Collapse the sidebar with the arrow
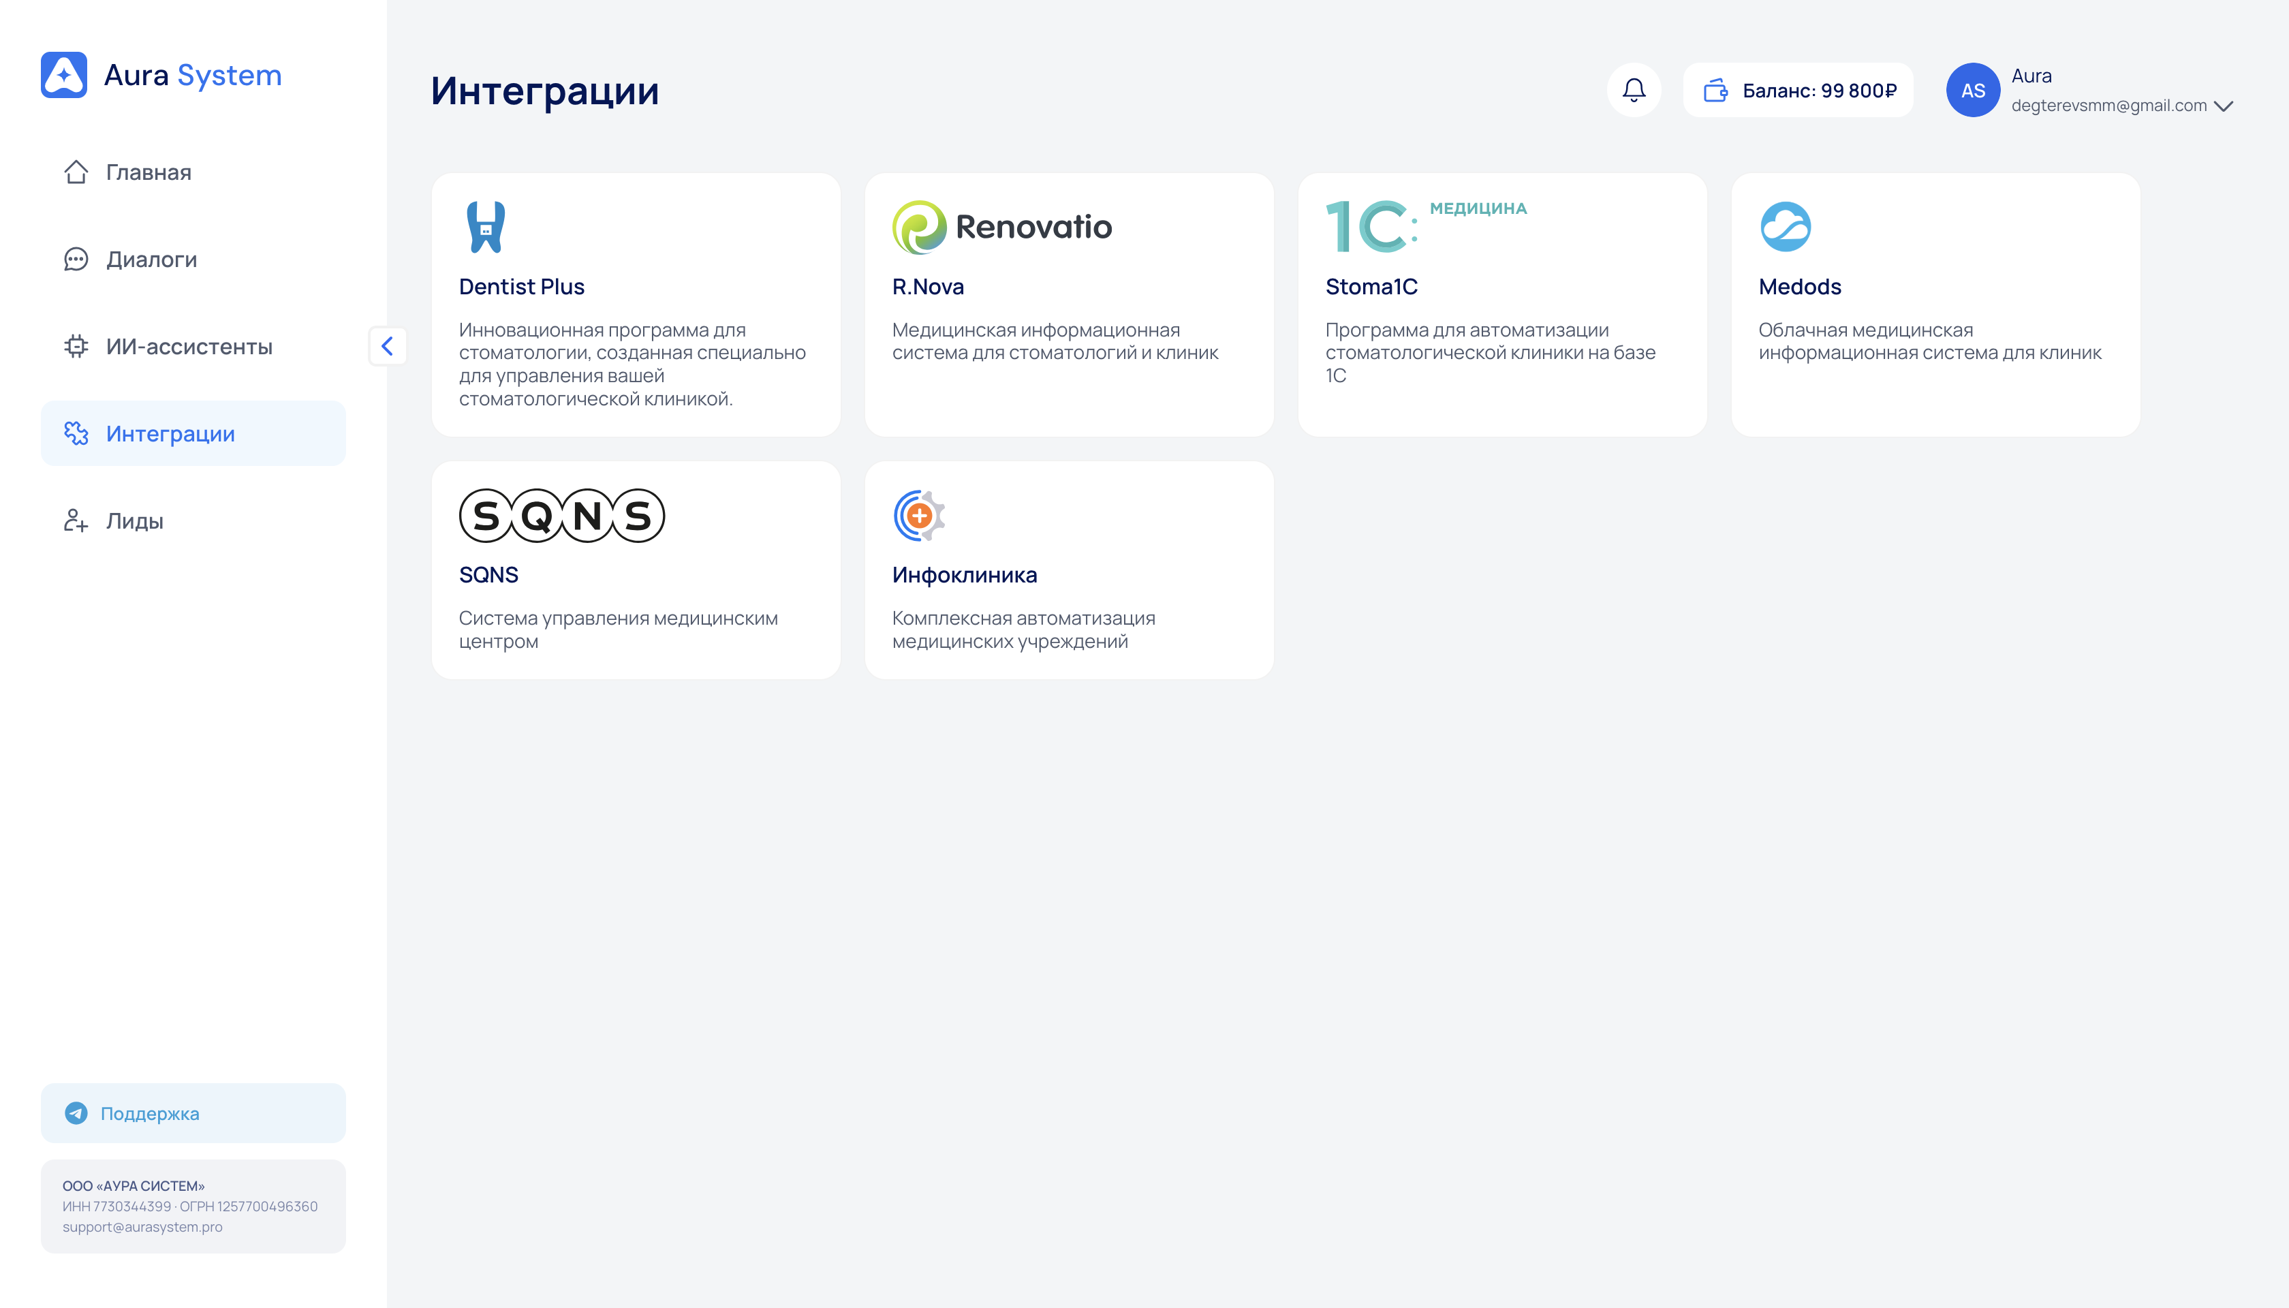Screen dimensions: 2289x1308 click(x=387, y=346)
